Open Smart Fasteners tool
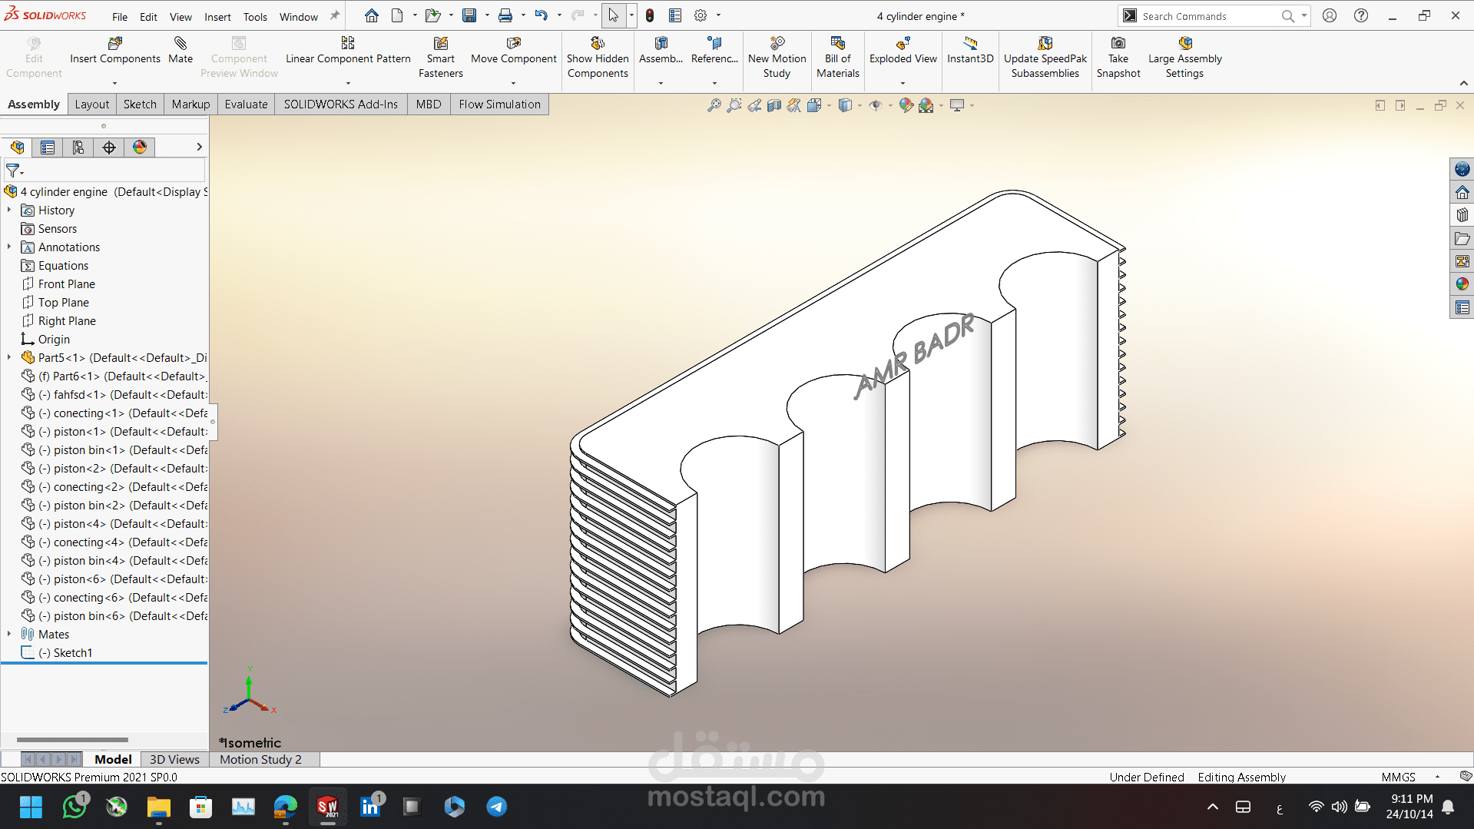The image size is (1474, 829). coord(440,44)
